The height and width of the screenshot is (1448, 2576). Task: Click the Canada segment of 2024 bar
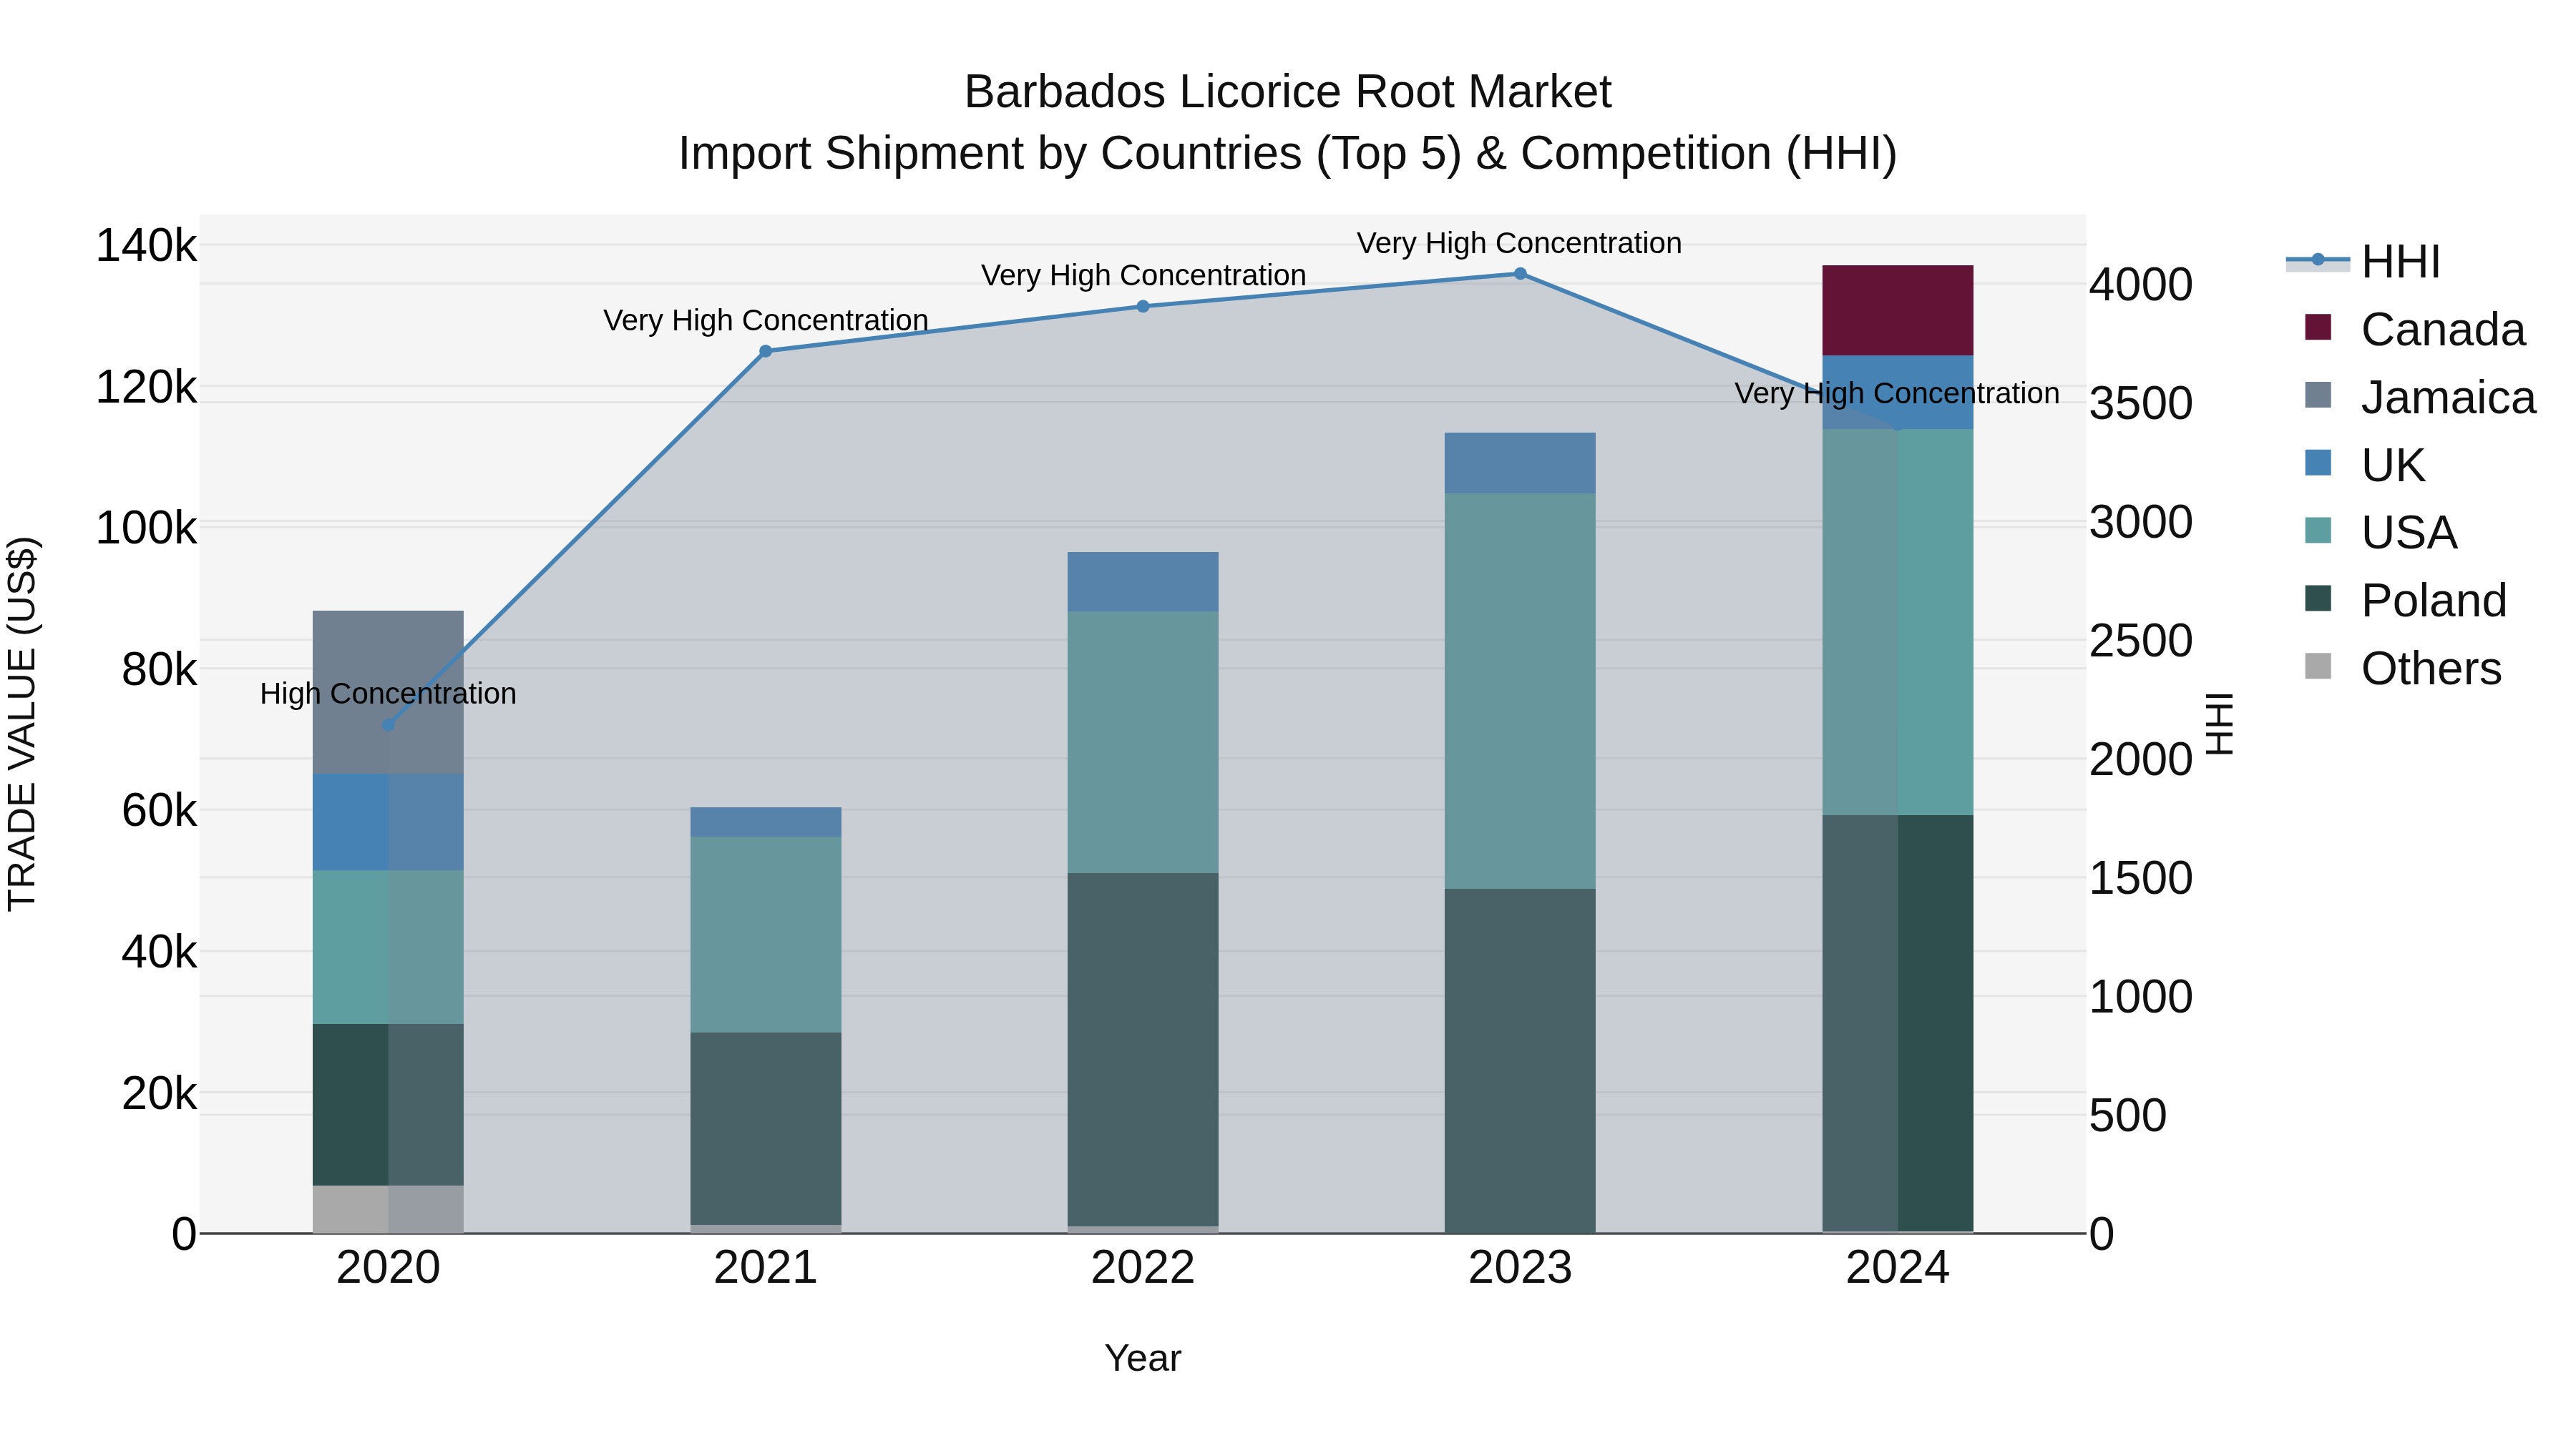1897,310
